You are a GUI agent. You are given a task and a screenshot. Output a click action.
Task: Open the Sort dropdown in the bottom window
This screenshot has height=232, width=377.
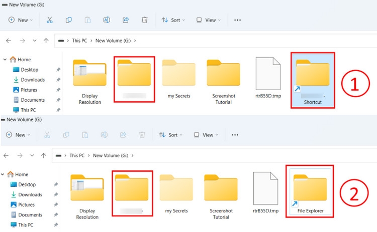point(171,135)
